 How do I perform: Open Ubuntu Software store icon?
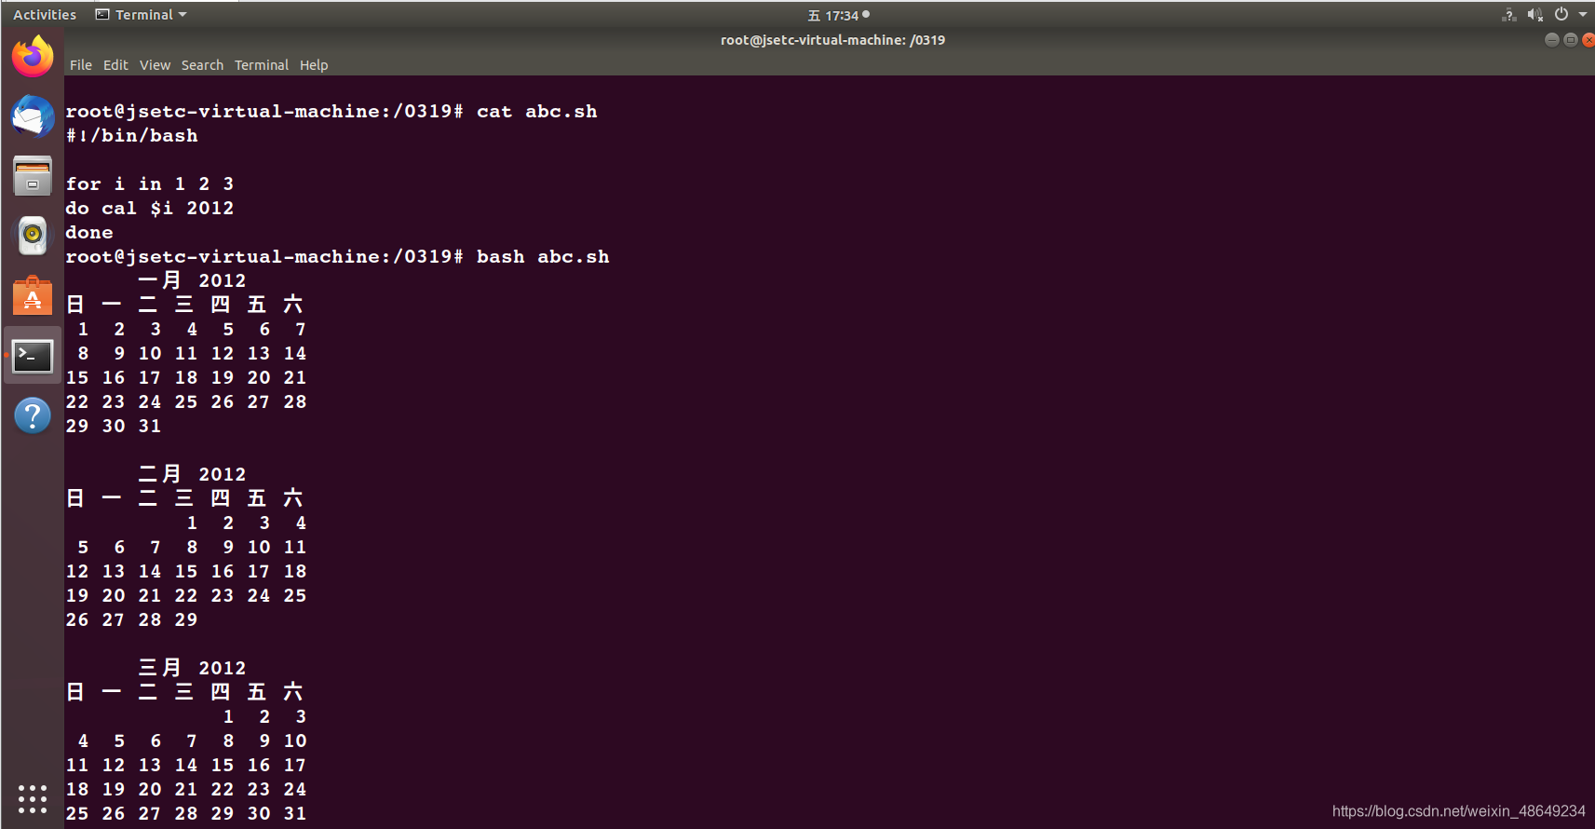pyautogui.click(x=33, y=295)
